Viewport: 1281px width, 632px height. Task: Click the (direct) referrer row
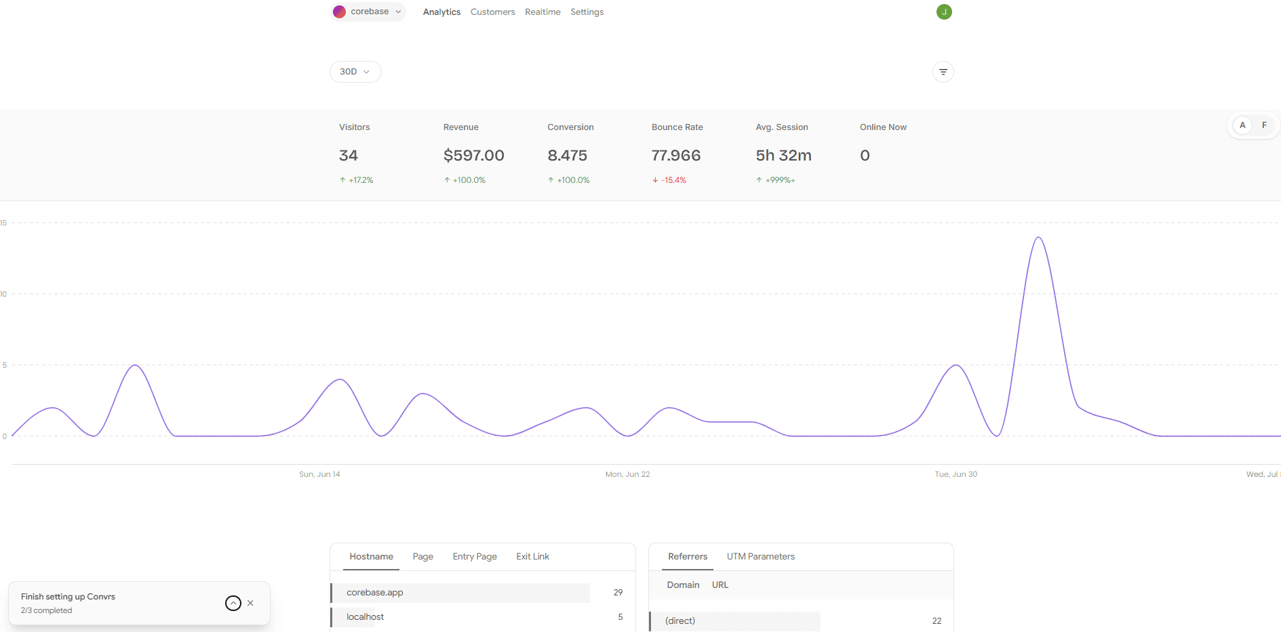click(x=801, y=621)
